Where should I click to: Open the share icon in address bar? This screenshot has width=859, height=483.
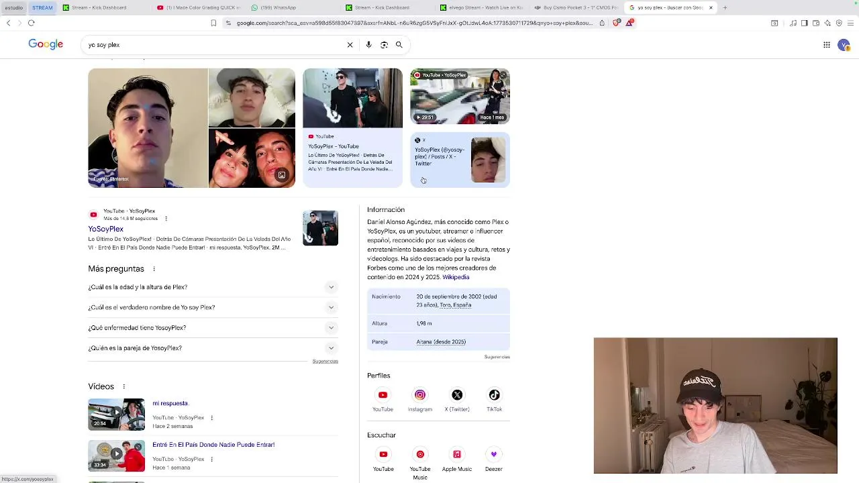click(x=602, y=23)
